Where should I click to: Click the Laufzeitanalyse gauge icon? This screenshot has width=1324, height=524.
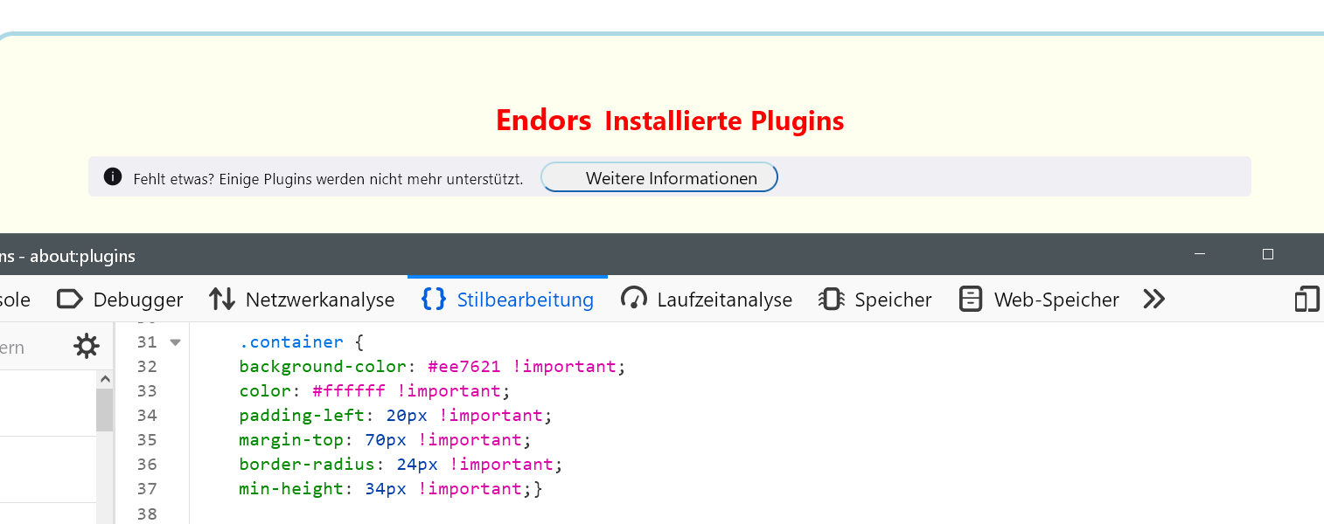tap(633, 300)
